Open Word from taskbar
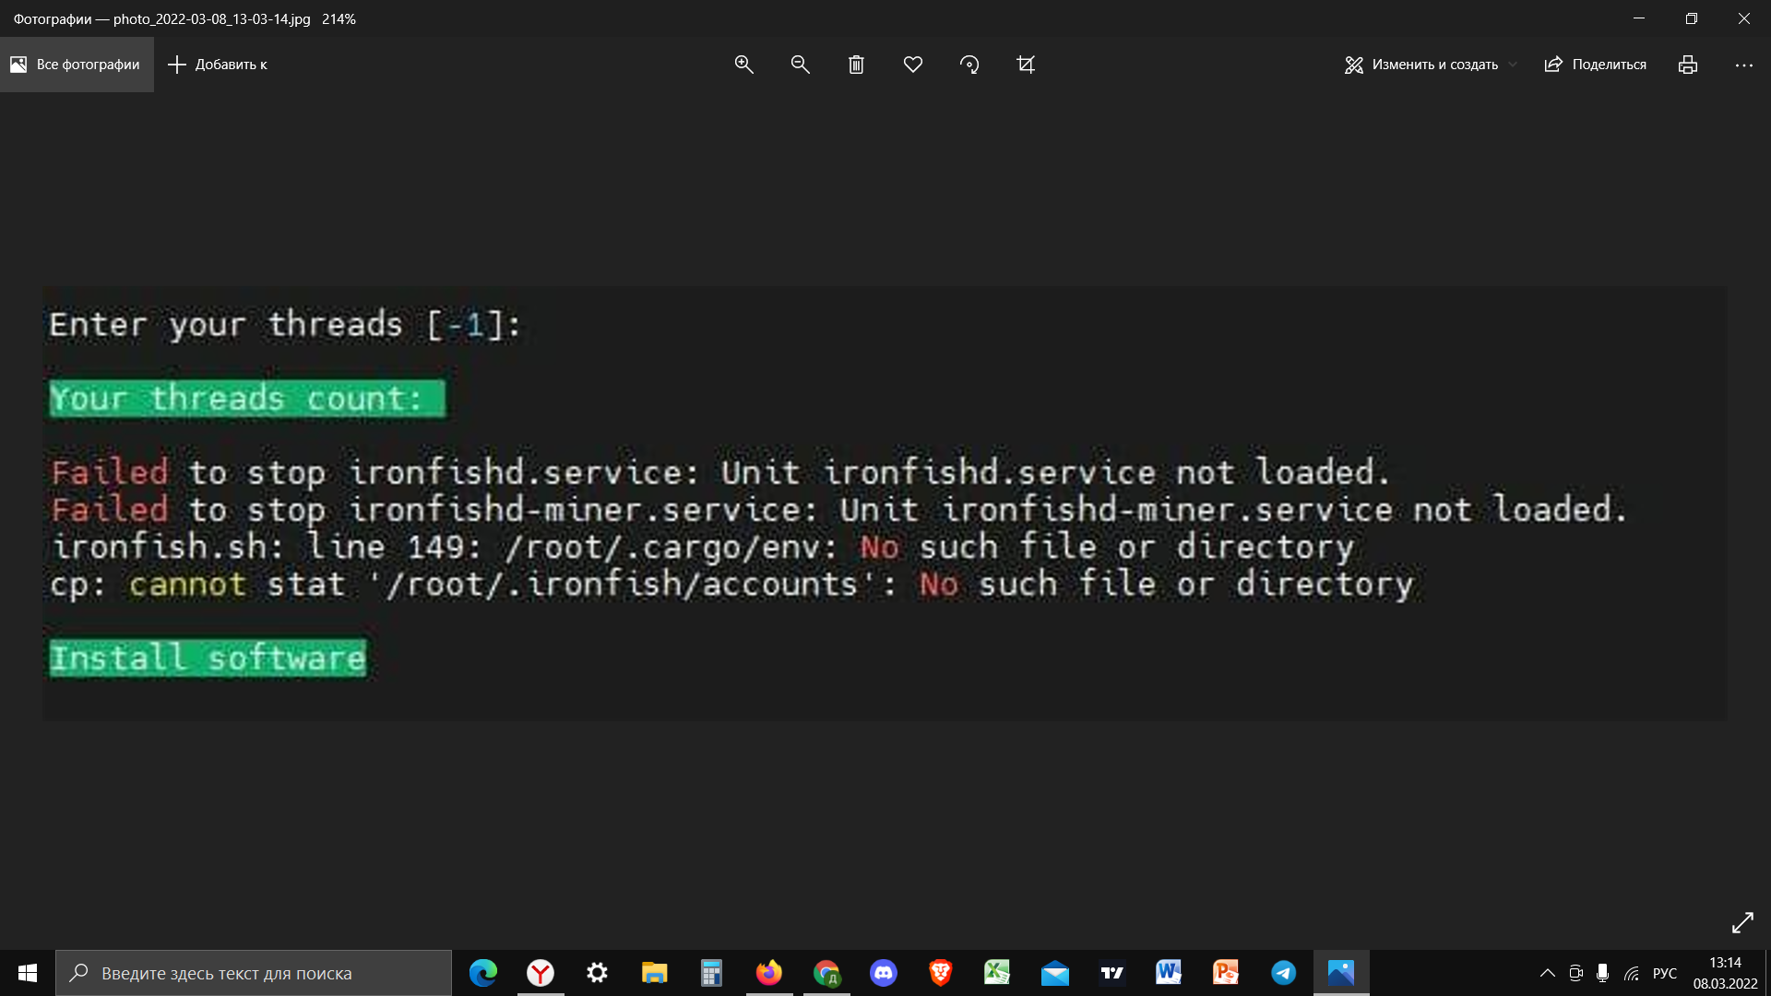The height and width of the screenshot is (996, 1771). tap(1169, 973)
